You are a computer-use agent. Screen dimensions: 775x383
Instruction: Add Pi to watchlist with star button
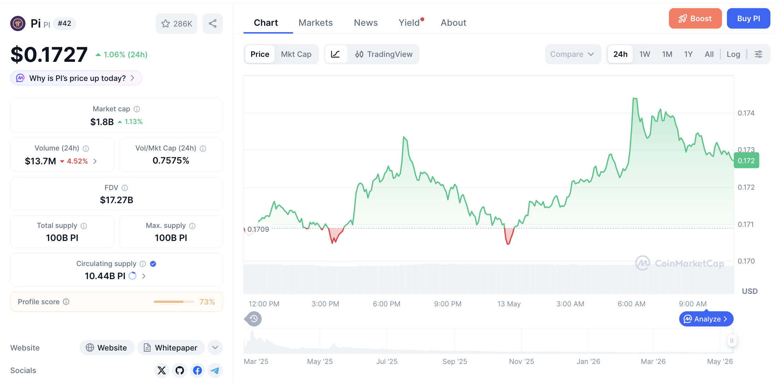(176, 24)
